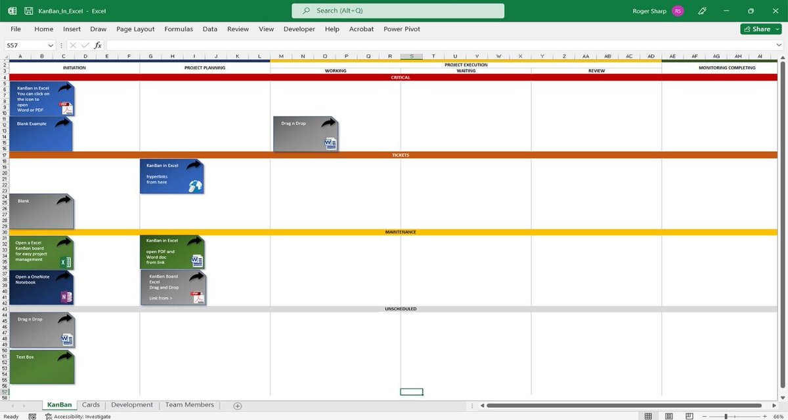This screenshot has height=420, width=788.
Task: Open PDF icon on KanBan Board Excel Drag and Drop card
Action: pos(198,297)
